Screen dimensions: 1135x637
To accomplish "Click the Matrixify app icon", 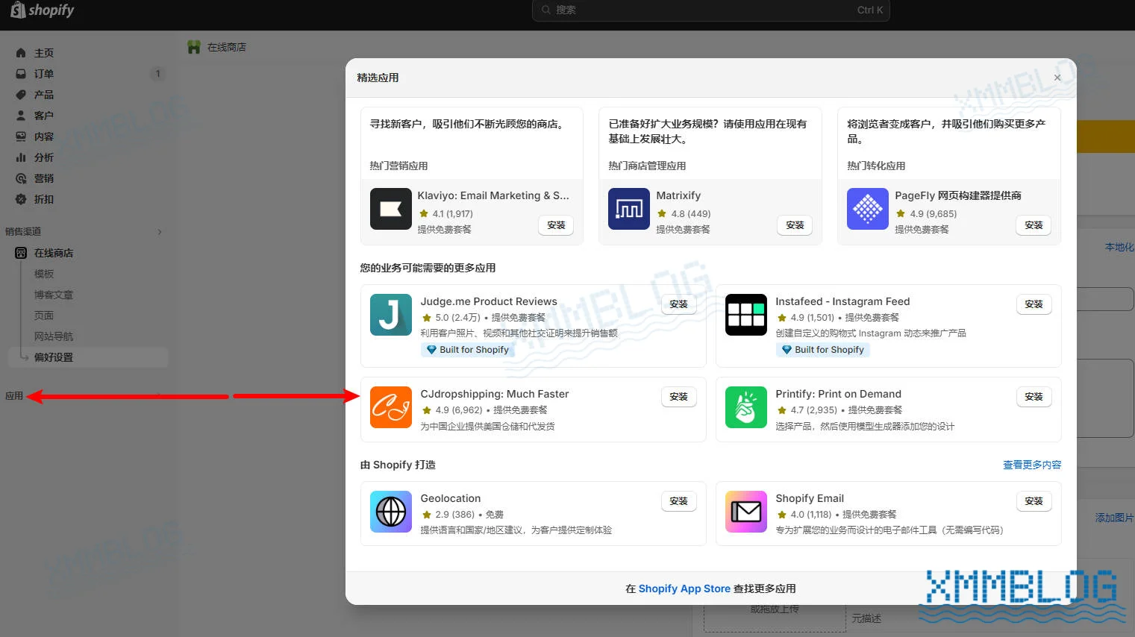I will pyautogui.click(x=629, y=209).
